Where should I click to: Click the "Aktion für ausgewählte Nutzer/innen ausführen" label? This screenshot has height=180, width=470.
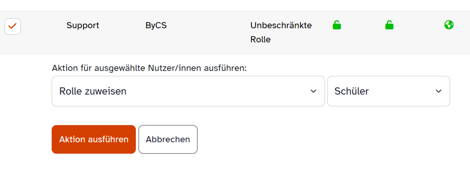[149, 68]
